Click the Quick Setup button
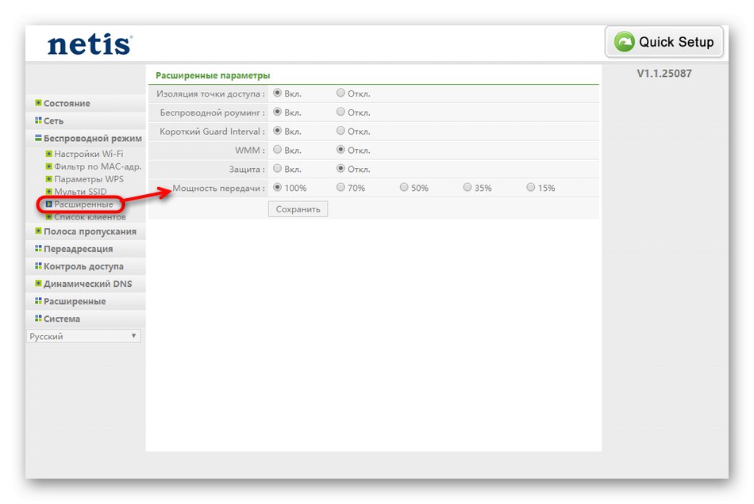The height and width of the screenshot is (504, 754). pos(664,42)
